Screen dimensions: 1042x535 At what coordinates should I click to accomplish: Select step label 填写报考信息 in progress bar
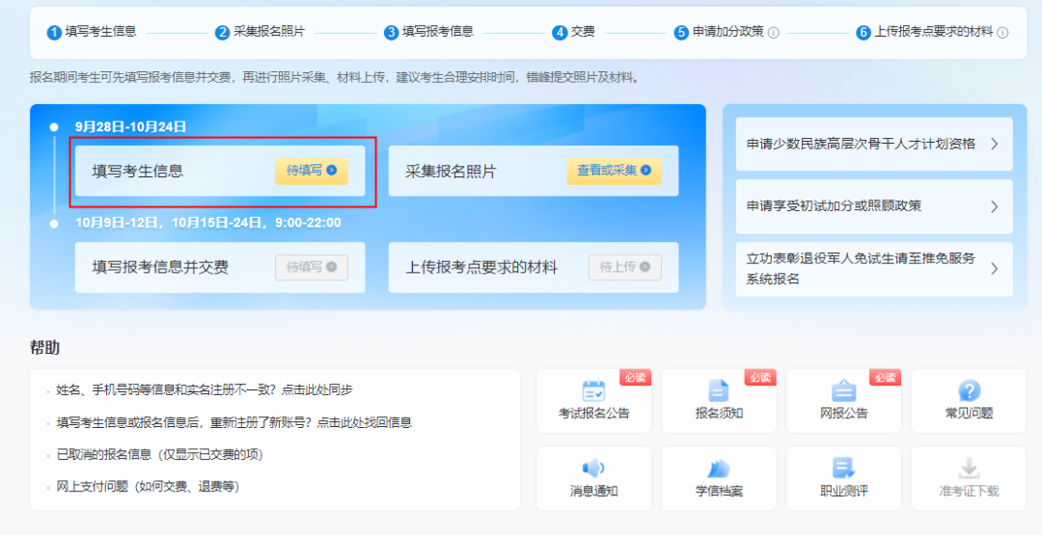(438, 31)
